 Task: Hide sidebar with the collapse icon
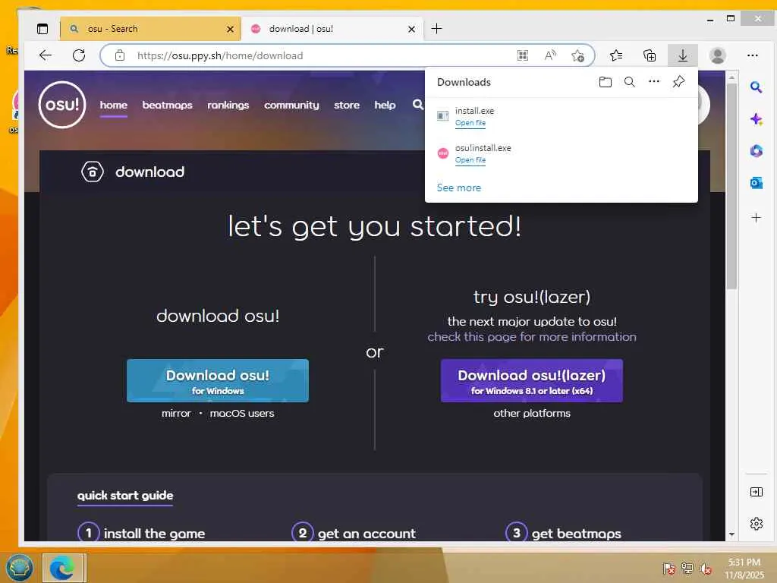(757, 492)
